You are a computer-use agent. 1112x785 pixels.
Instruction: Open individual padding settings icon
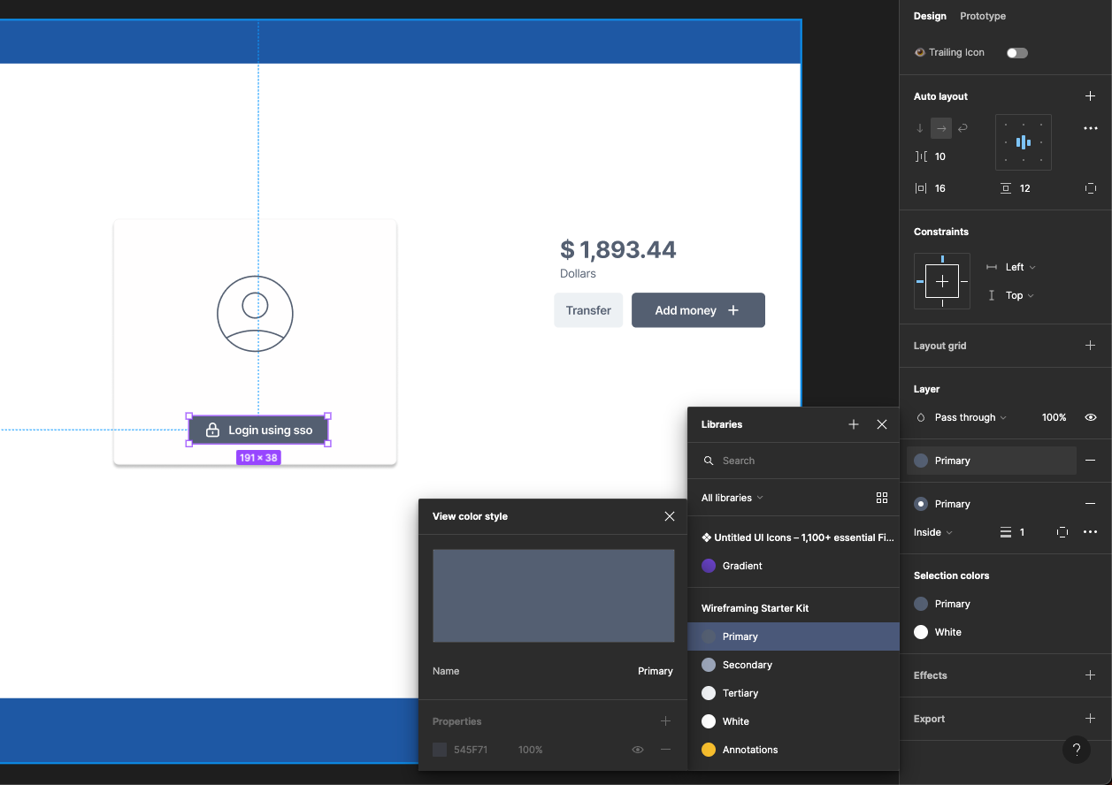point(1091,187)
